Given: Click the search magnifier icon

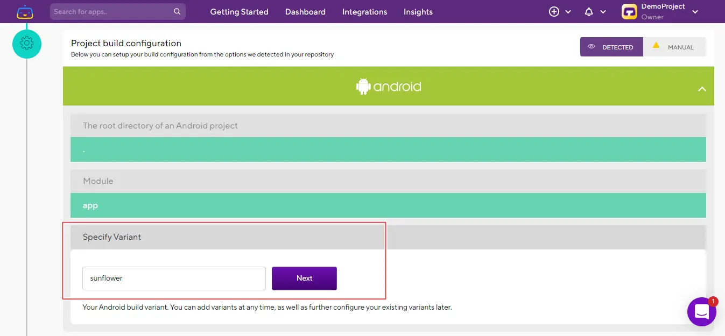Looking at the screenshot, I should (x=177, y=11).
